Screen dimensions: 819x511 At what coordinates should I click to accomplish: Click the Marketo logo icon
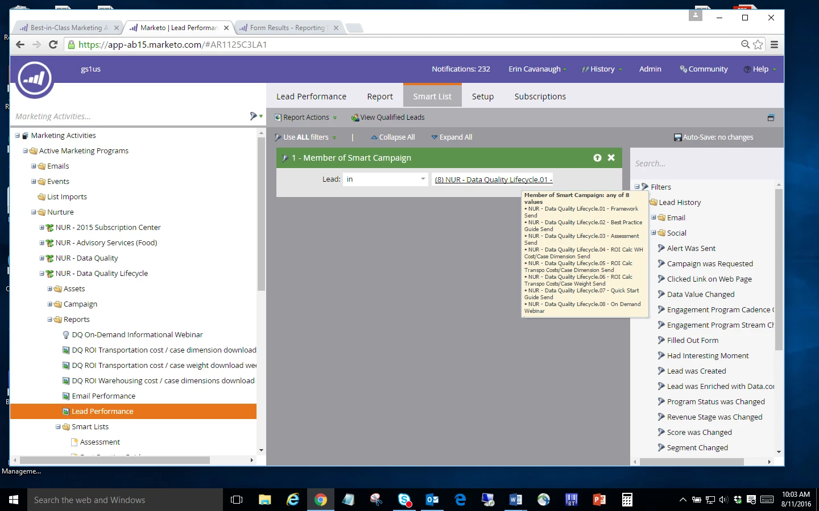click(35, 79)
